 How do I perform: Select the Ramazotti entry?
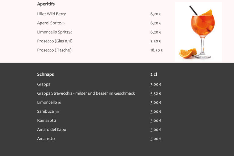pos(47,121)
